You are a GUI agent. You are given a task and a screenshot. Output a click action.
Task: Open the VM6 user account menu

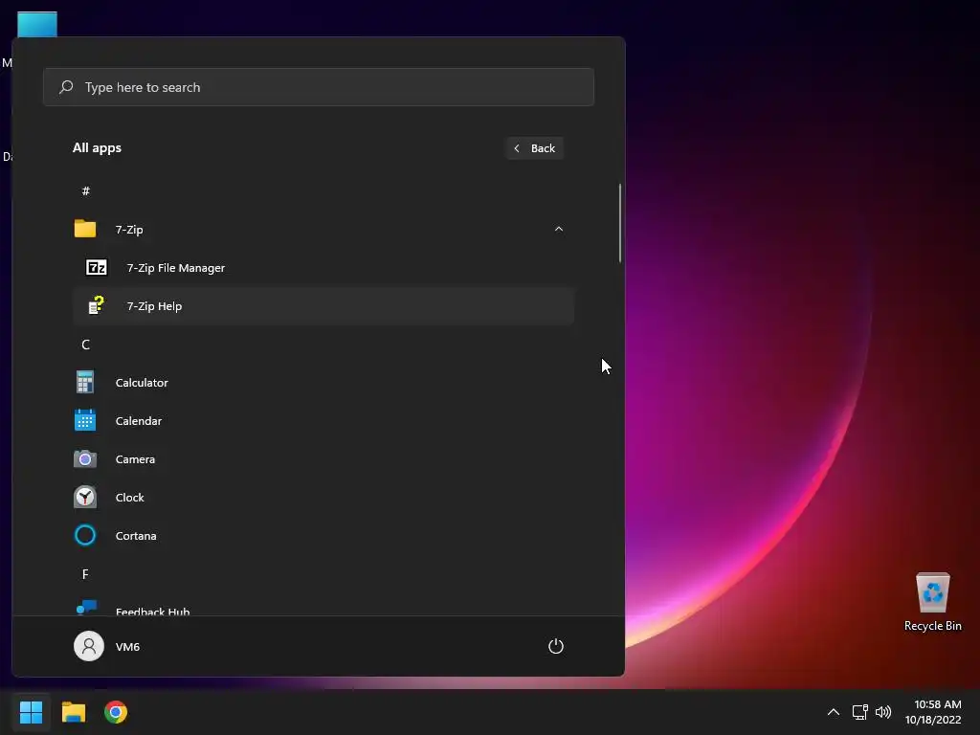pyautogui.click(x=107, y=646)
